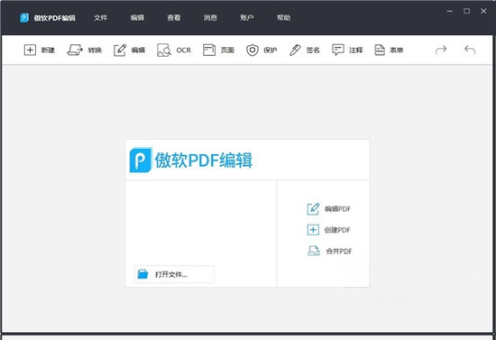Close the PDF editor window

click(483, 11)
